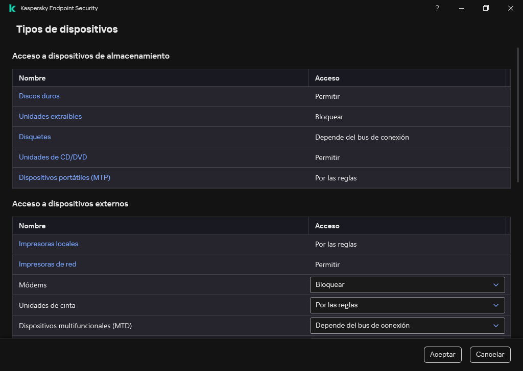Viewport: 523px width, 371px height.
Task: Restore the window using the restore icon
Action: 486,8
